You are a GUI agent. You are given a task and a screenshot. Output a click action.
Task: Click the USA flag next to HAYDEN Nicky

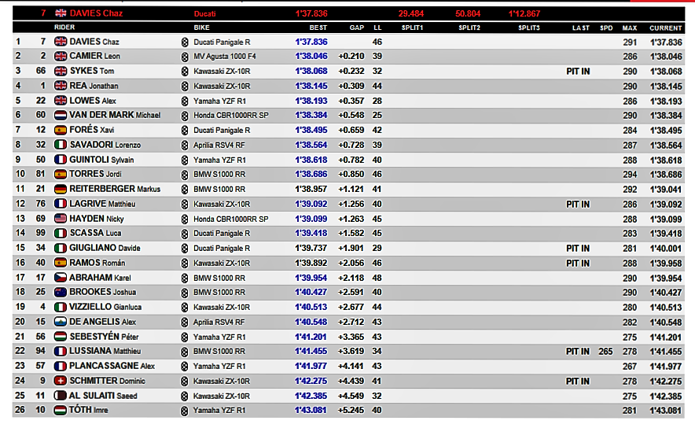61,219
